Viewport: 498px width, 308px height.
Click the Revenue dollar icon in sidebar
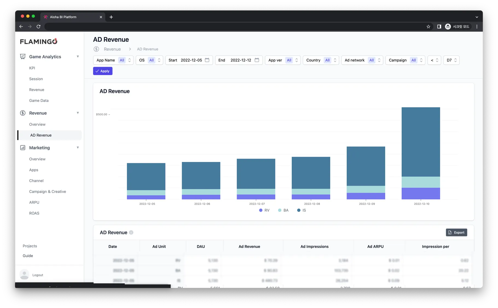click(23, 113)
